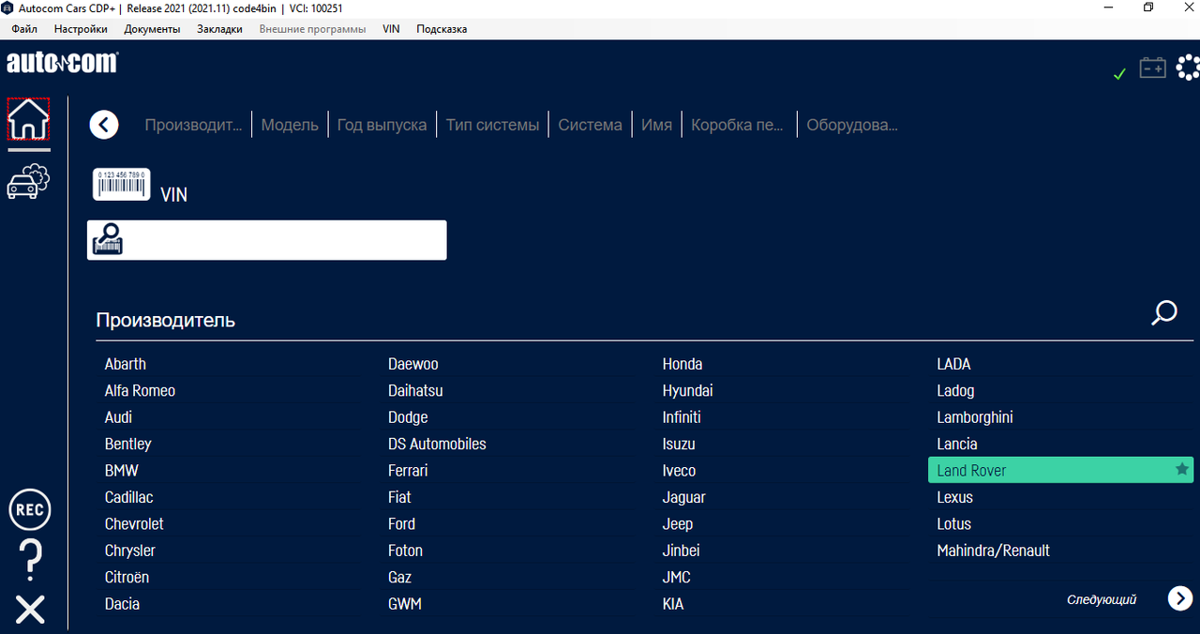Select manufacturer Lexus

pos(954,497)
